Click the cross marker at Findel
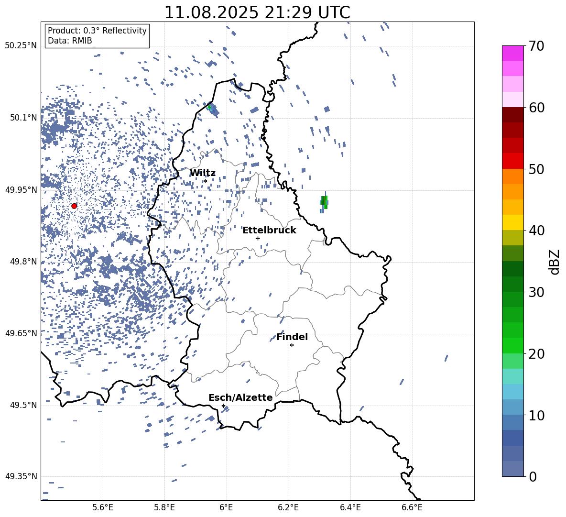The width and height of the screenshot is (566, 517). pyautogui.click(x=292, y=345)
